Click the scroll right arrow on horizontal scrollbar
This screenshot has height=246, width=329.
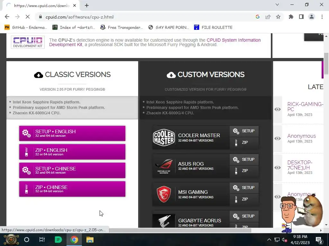click(x=321, y=230)
